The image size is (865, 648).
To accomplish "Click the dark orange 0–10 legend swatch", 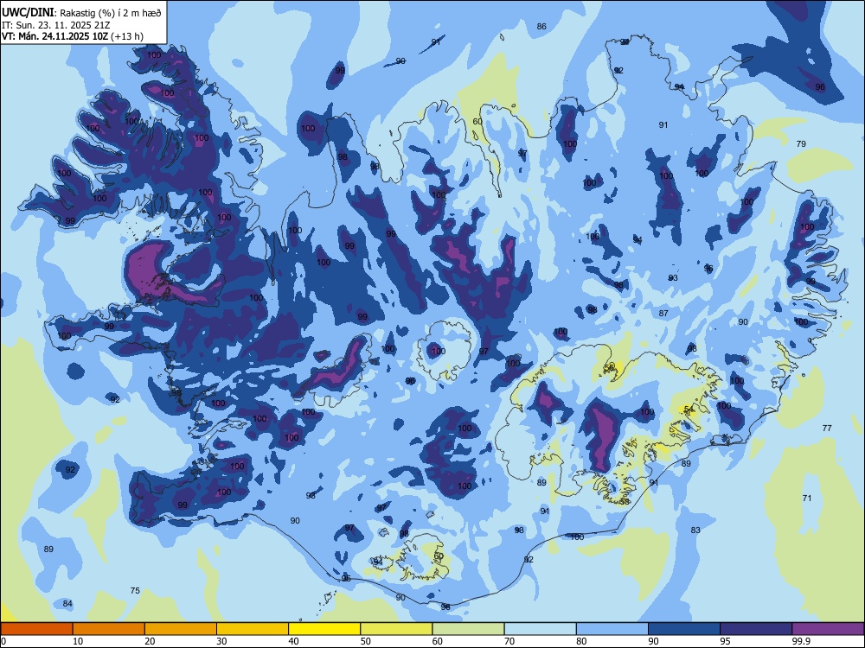I will (x=36, y=629).
